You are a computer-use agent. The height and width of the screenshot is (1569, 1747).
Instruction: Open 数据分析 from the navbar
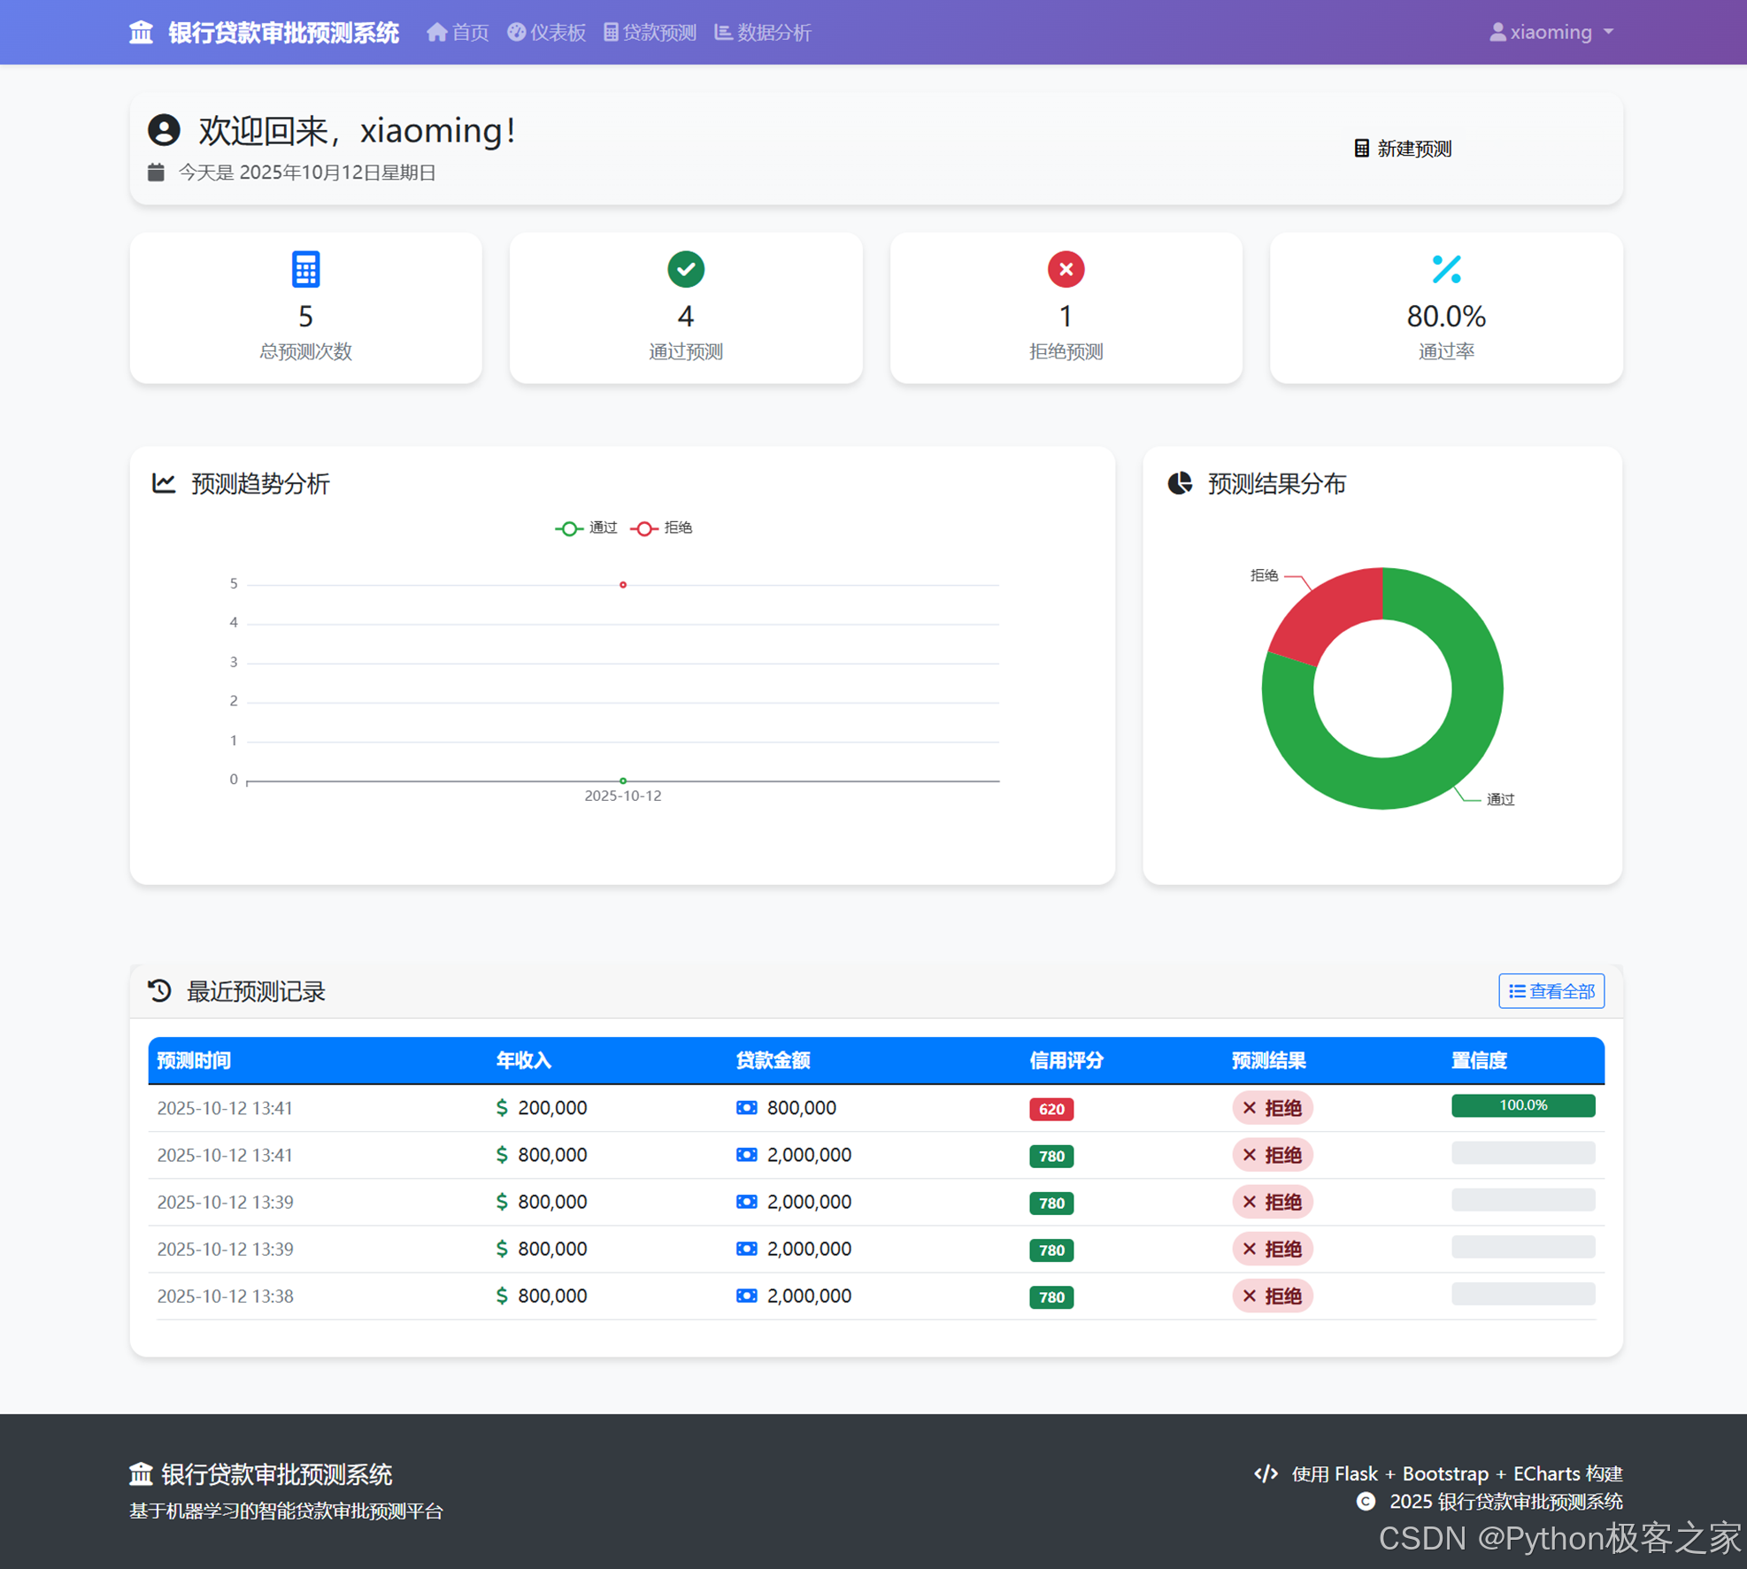pos(762,33)
